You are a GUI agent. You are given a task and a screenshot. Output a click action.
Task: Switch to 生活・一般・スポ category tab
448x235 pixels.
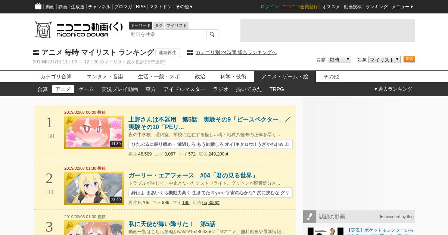159,76
